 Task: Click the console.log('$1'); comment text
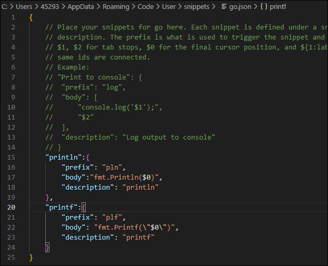click(x=120, y=107)
